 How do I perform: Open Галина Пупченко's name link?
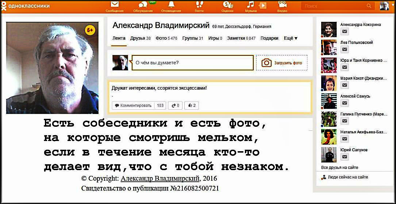tap(364, 114)
